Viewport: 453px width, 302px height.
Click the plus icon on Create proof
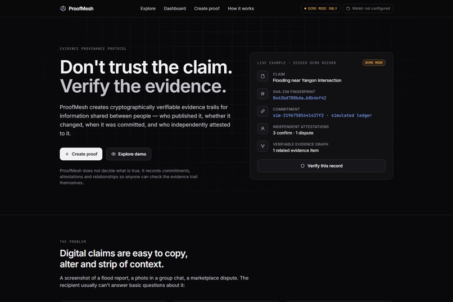pos(67,154)
